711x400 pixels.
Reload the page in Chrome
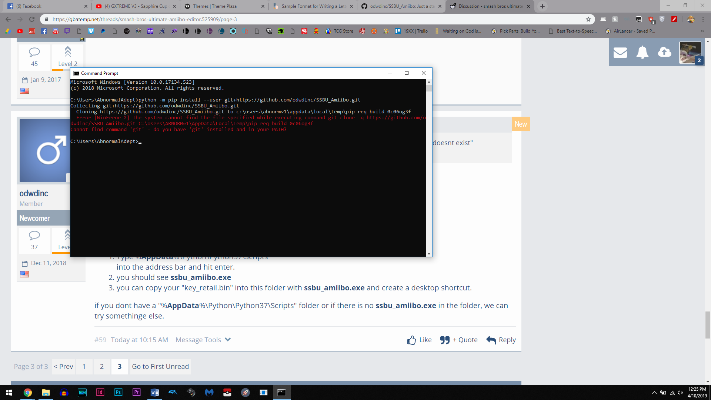pos(32,19)
